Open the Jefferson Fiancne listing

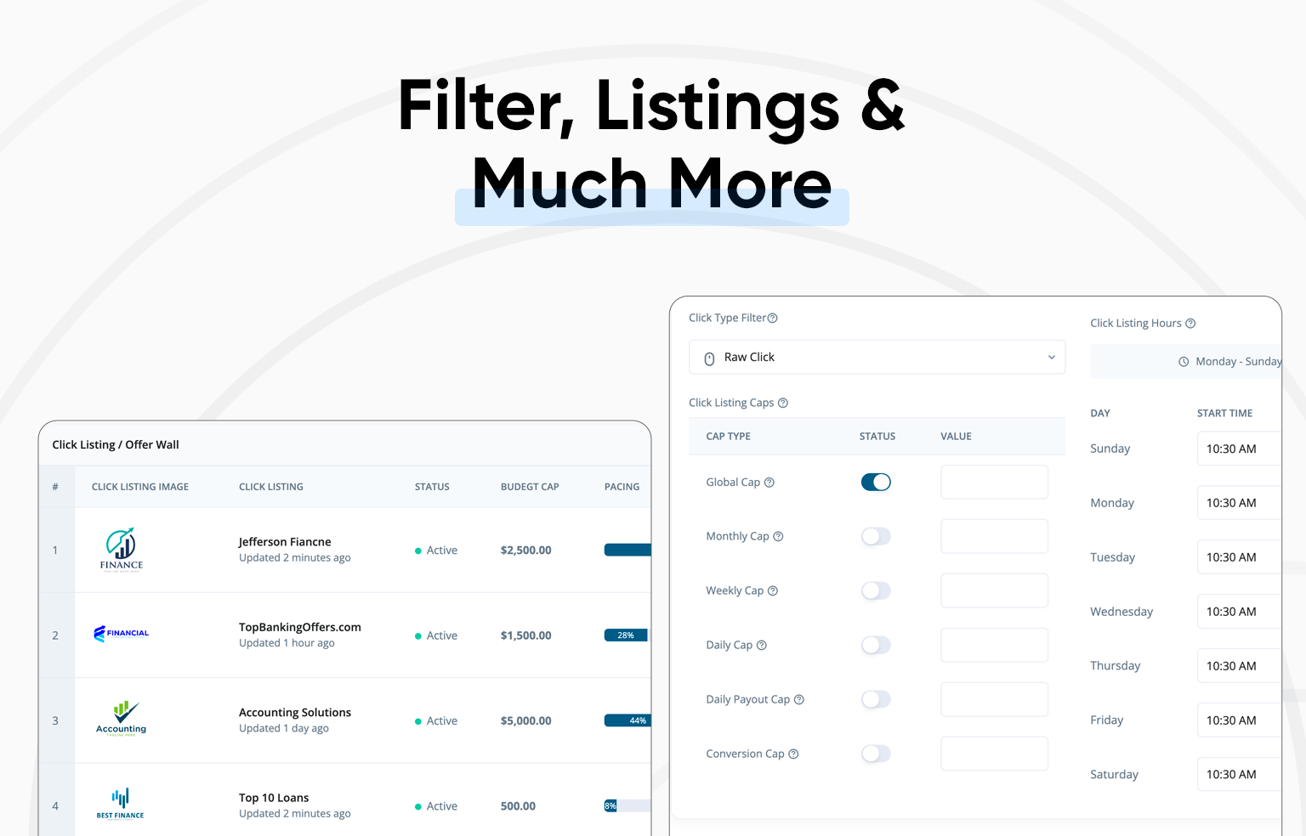pos(285,542)
